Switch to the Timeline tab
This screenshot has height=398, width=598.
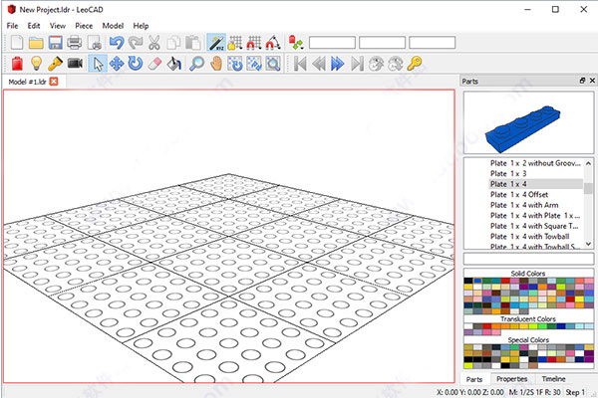pyautogui.click(x=552, y=379)
